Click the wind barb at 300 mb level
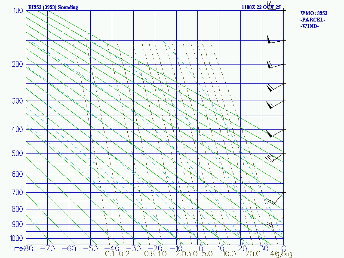 coord(275,104)
